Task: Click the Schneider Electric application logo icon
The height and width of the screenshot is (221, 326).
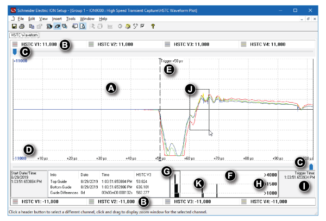Action: point(14,10)
